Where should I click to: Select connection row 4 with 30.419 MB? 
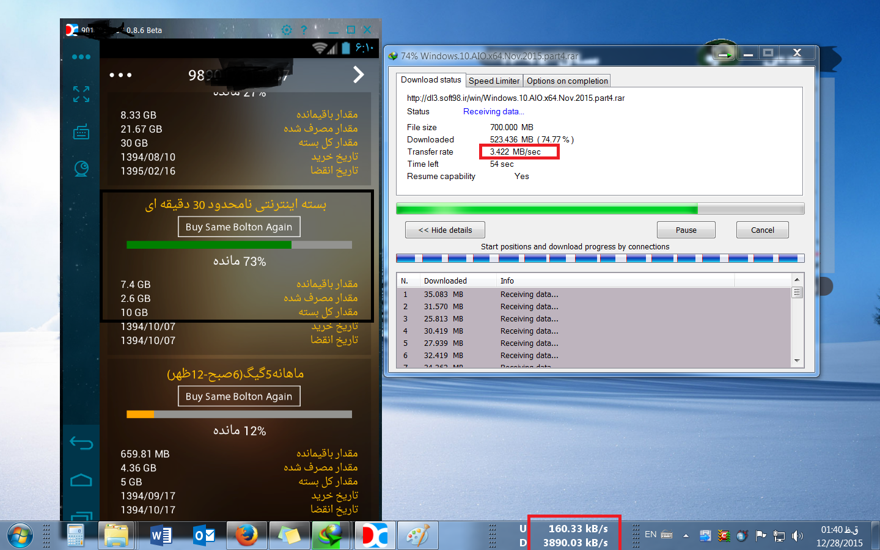click(x=594, y=331)
